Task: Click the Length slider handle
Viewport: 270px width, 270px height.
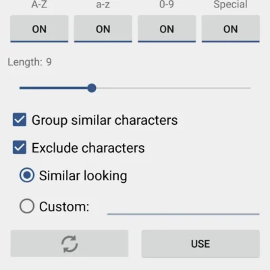Action: pyautogui.click(x=92, y=88)
